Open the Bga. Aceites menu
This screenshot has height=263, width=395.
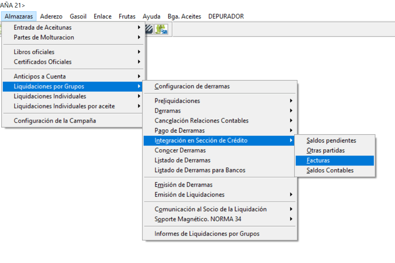[184, 16]
